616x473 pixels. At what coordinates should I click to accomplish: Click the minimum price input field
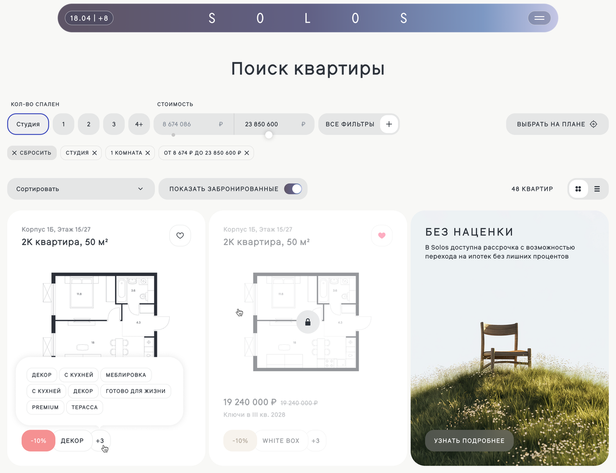point(194,124)
